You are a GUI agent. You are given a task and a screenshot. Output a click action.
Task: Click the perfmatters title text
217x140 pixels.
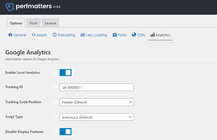pos(34,6)
